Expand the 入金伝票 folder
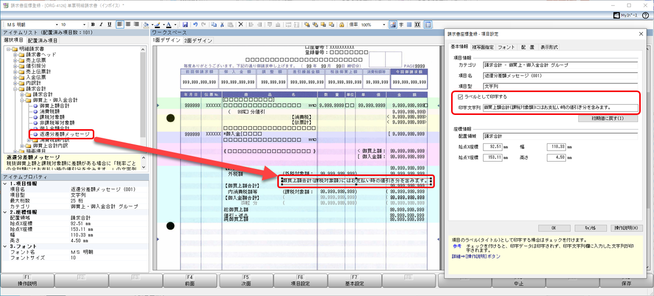This screenshot has height=296, width=654. tap(15, 77)
